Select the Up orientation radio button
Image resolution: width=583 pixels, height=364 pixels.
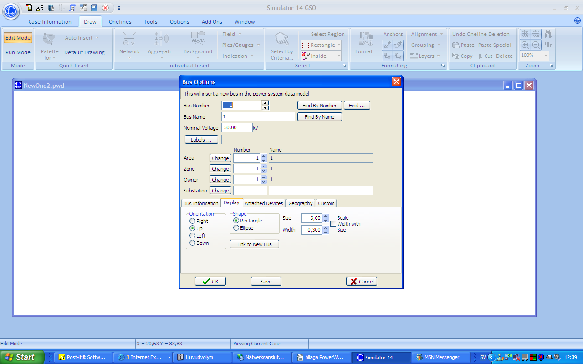point(192,228)
